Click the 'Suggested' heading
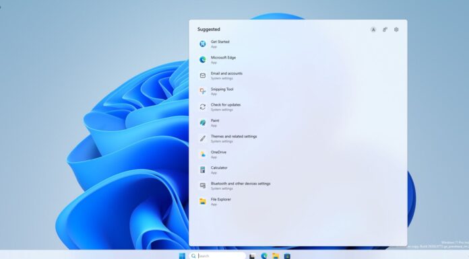This screenshot has width=469, height=259. 209,30
